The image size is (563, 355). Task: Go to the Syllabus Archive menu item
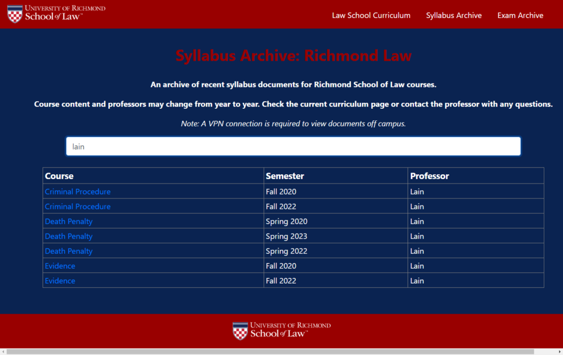(454, 15)
